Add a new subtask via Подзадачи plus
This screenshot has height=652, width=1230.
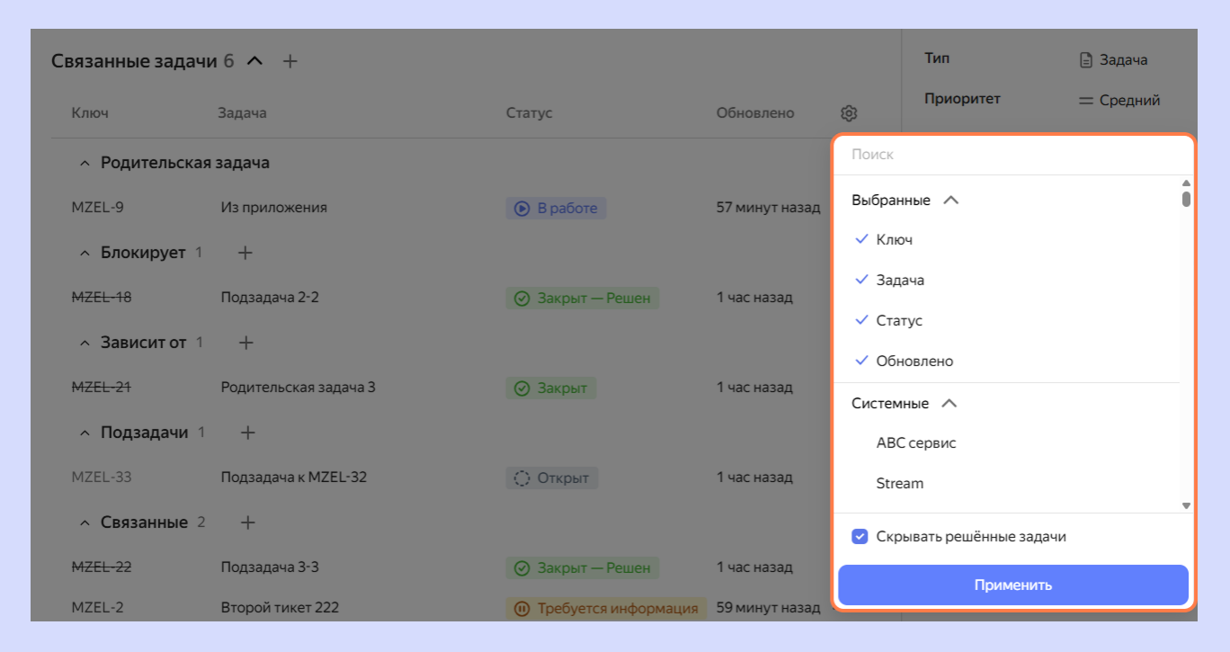[x=248, y=433]
